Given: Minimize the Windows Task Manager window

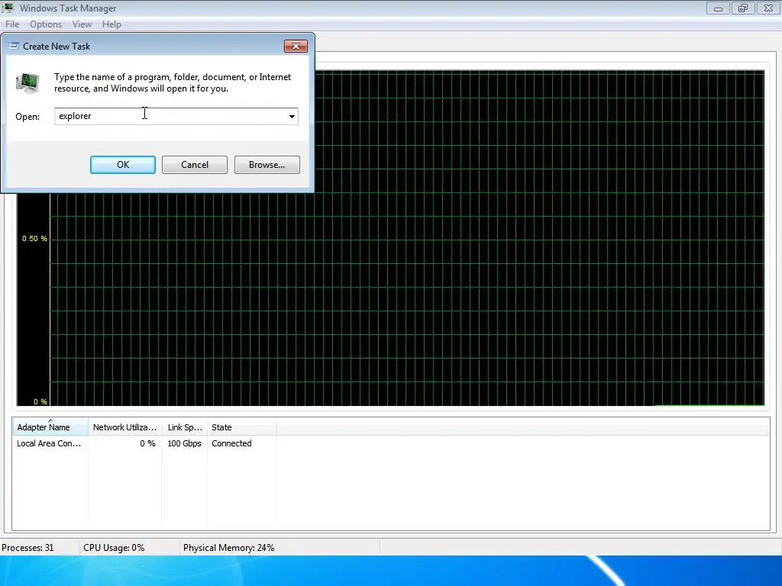Looking at the screenshot, I should click(x=718, y=8).
